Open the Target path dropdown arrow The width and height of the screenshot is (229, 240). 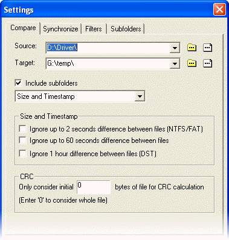(x=175, y=64)
